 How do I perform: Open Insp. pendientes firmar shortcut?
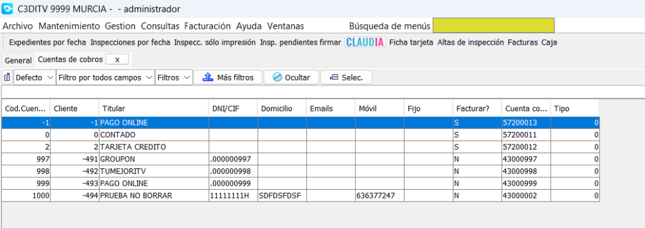[300, 42]
